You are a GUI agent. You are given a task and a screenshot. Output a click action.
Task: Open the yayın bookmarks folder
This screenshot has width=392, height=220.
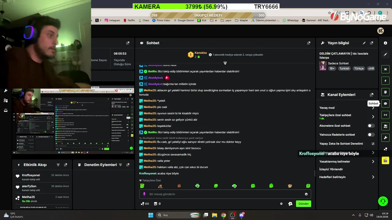(x=226, y=20)
